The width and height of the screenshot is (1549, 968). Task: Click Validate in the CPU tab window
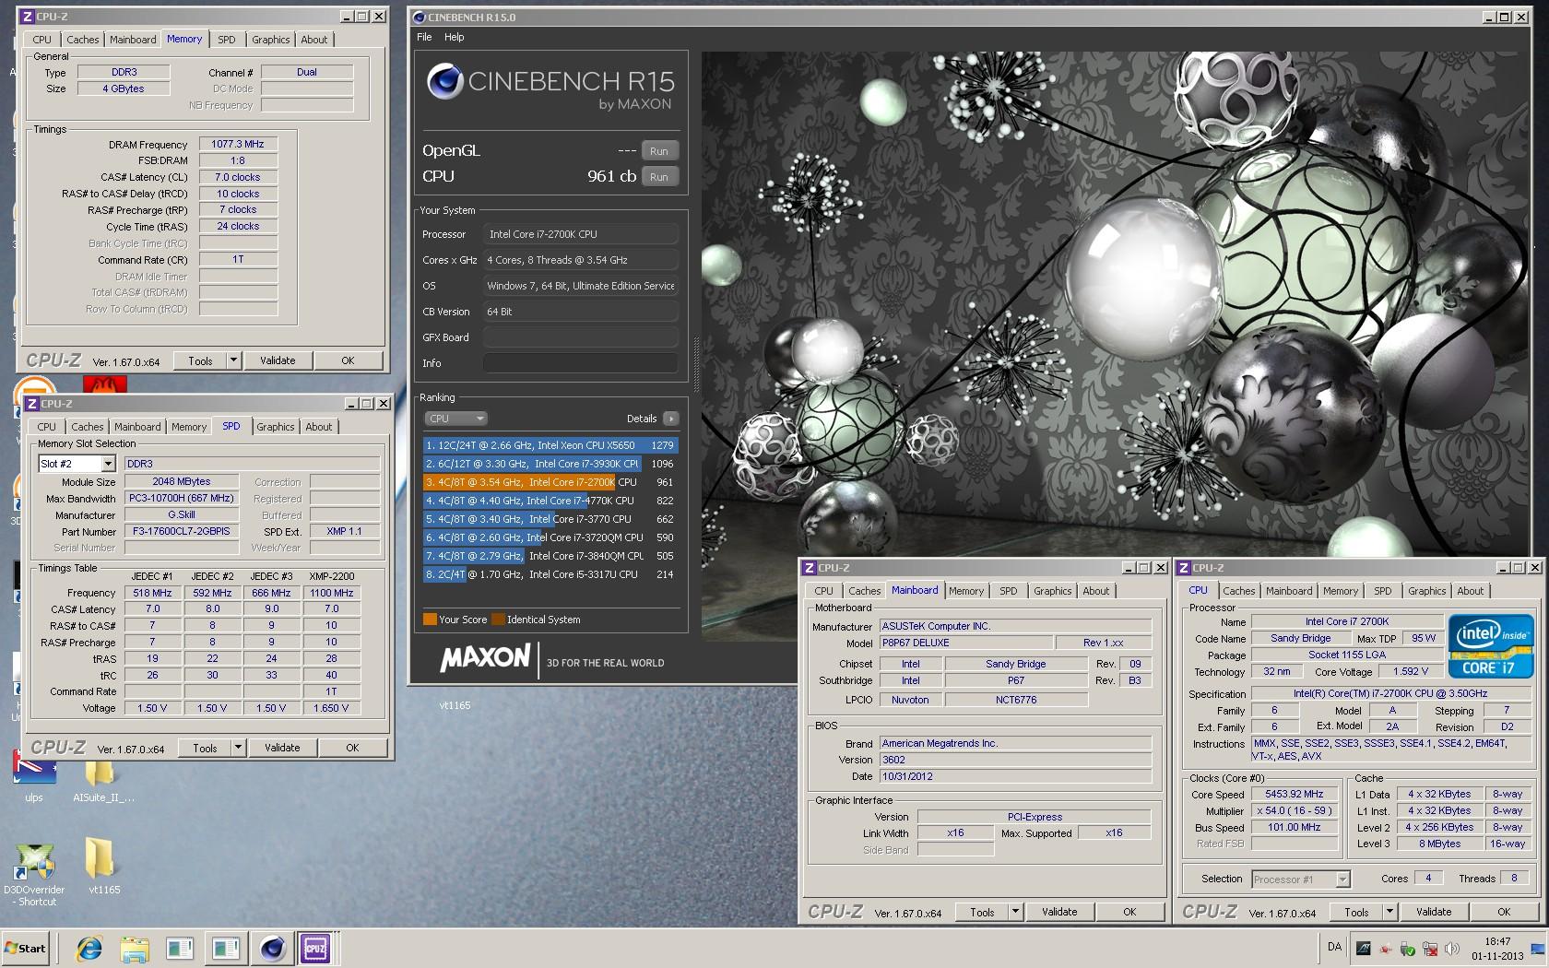pos(1434,912)
